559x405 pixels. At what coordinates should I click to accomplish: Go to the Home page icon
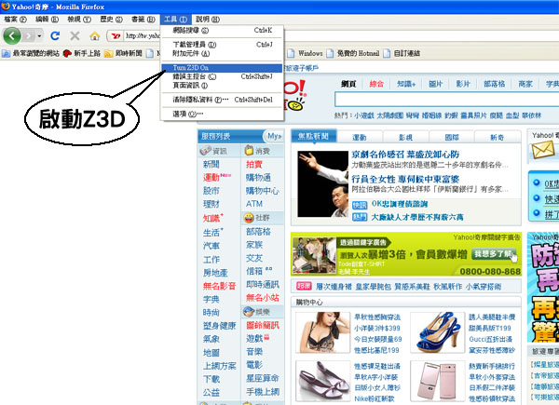[x=94, y=36]
